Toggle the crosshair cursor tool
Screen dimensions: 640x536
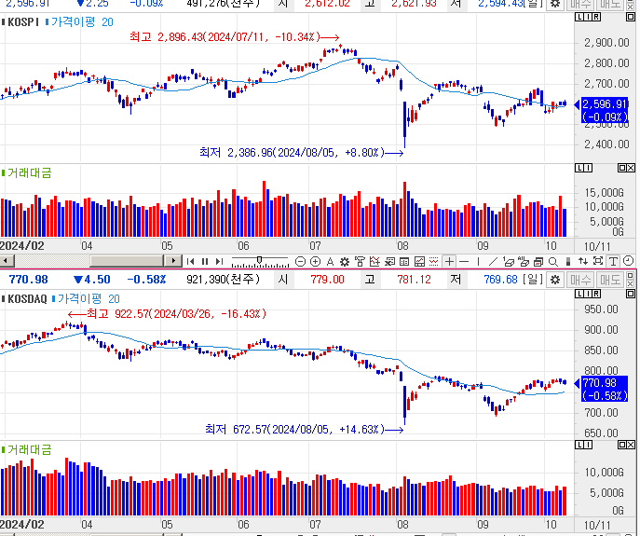click(449, 261)
